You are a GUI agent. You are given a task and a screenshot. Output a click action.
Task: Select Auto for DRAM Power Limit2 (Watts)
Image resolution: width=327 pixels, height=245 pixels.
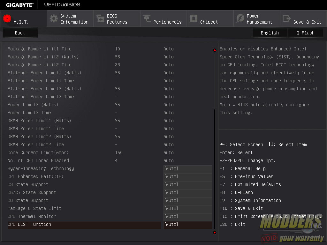169,137
